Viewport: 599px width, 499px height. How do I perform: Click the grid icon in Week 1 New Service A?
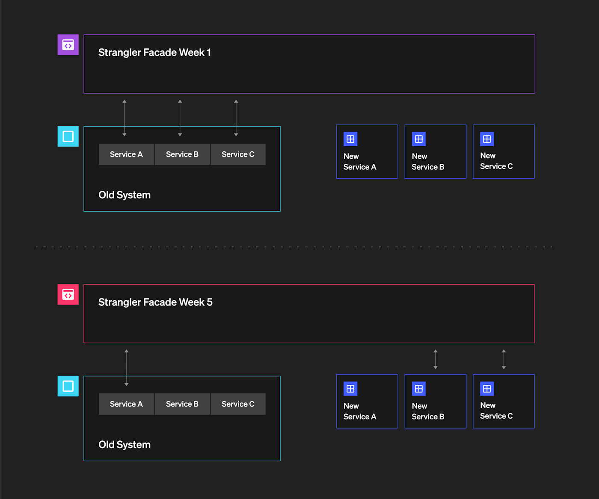(350, 139)
